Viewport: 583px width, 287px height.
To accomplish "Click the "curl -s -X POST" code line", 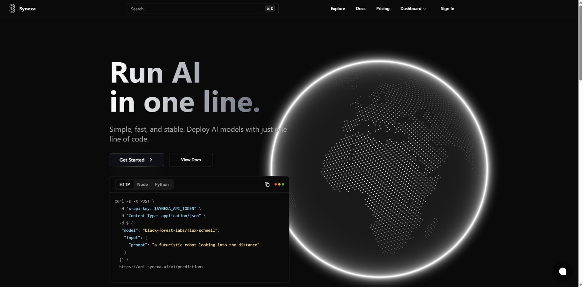I will tap(135, 201).
